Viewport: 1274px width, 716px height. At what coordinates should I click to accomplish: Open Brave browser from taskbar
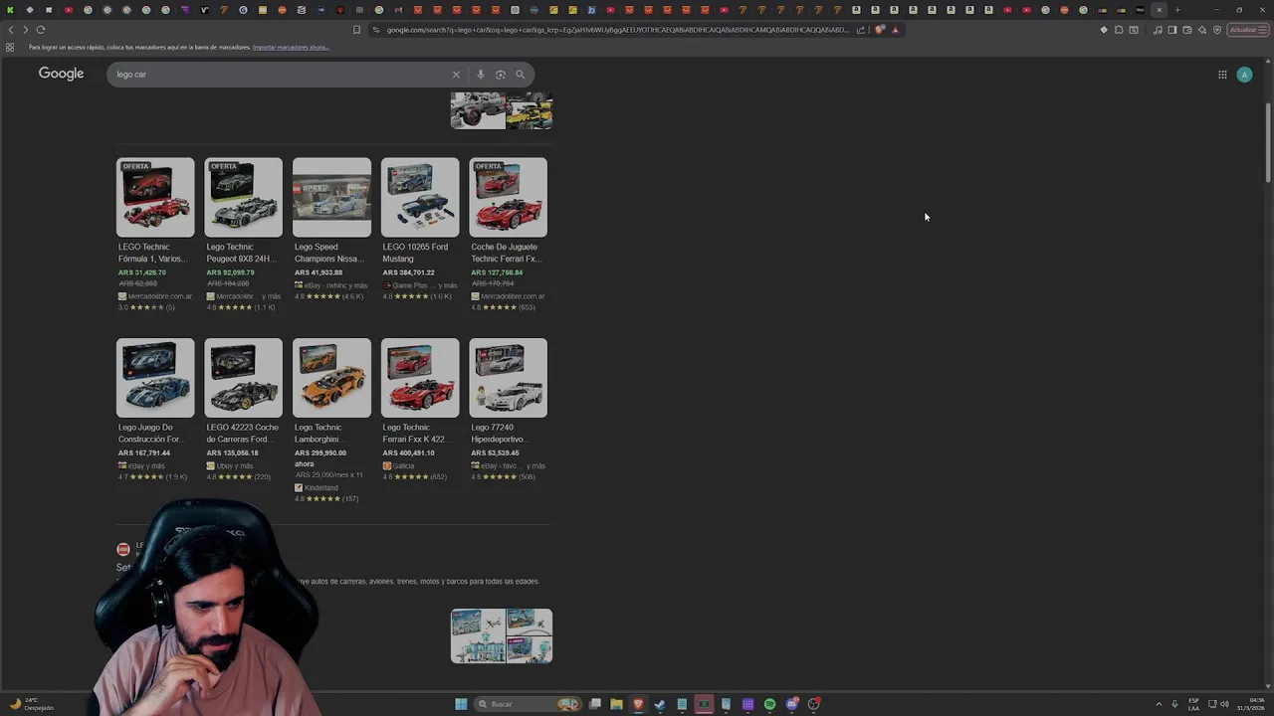click(x=638, y=704)
